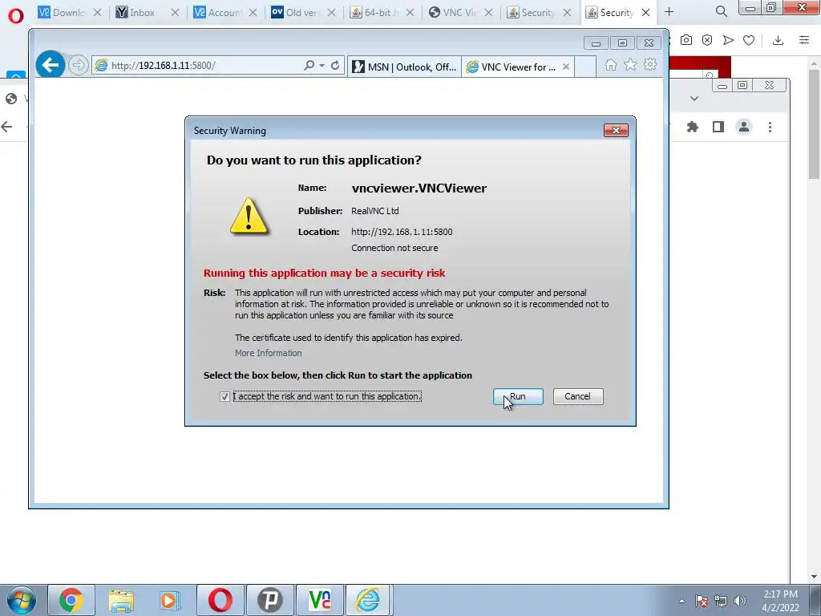Open Opera downloads icon
This screenshot has height=616, width=821.
coord(778,40)
